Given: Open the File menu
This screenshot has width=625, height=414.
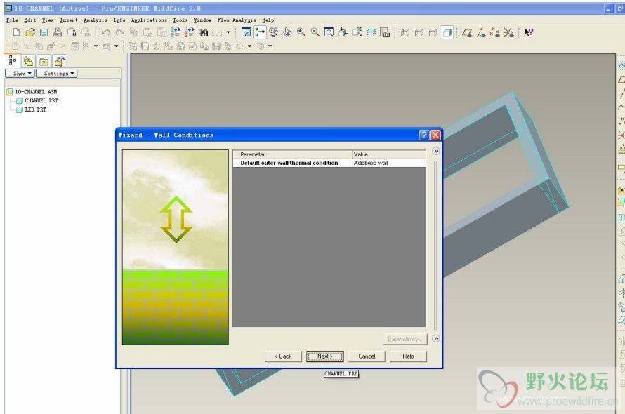Looking at the screenshot, I should 12,20.
